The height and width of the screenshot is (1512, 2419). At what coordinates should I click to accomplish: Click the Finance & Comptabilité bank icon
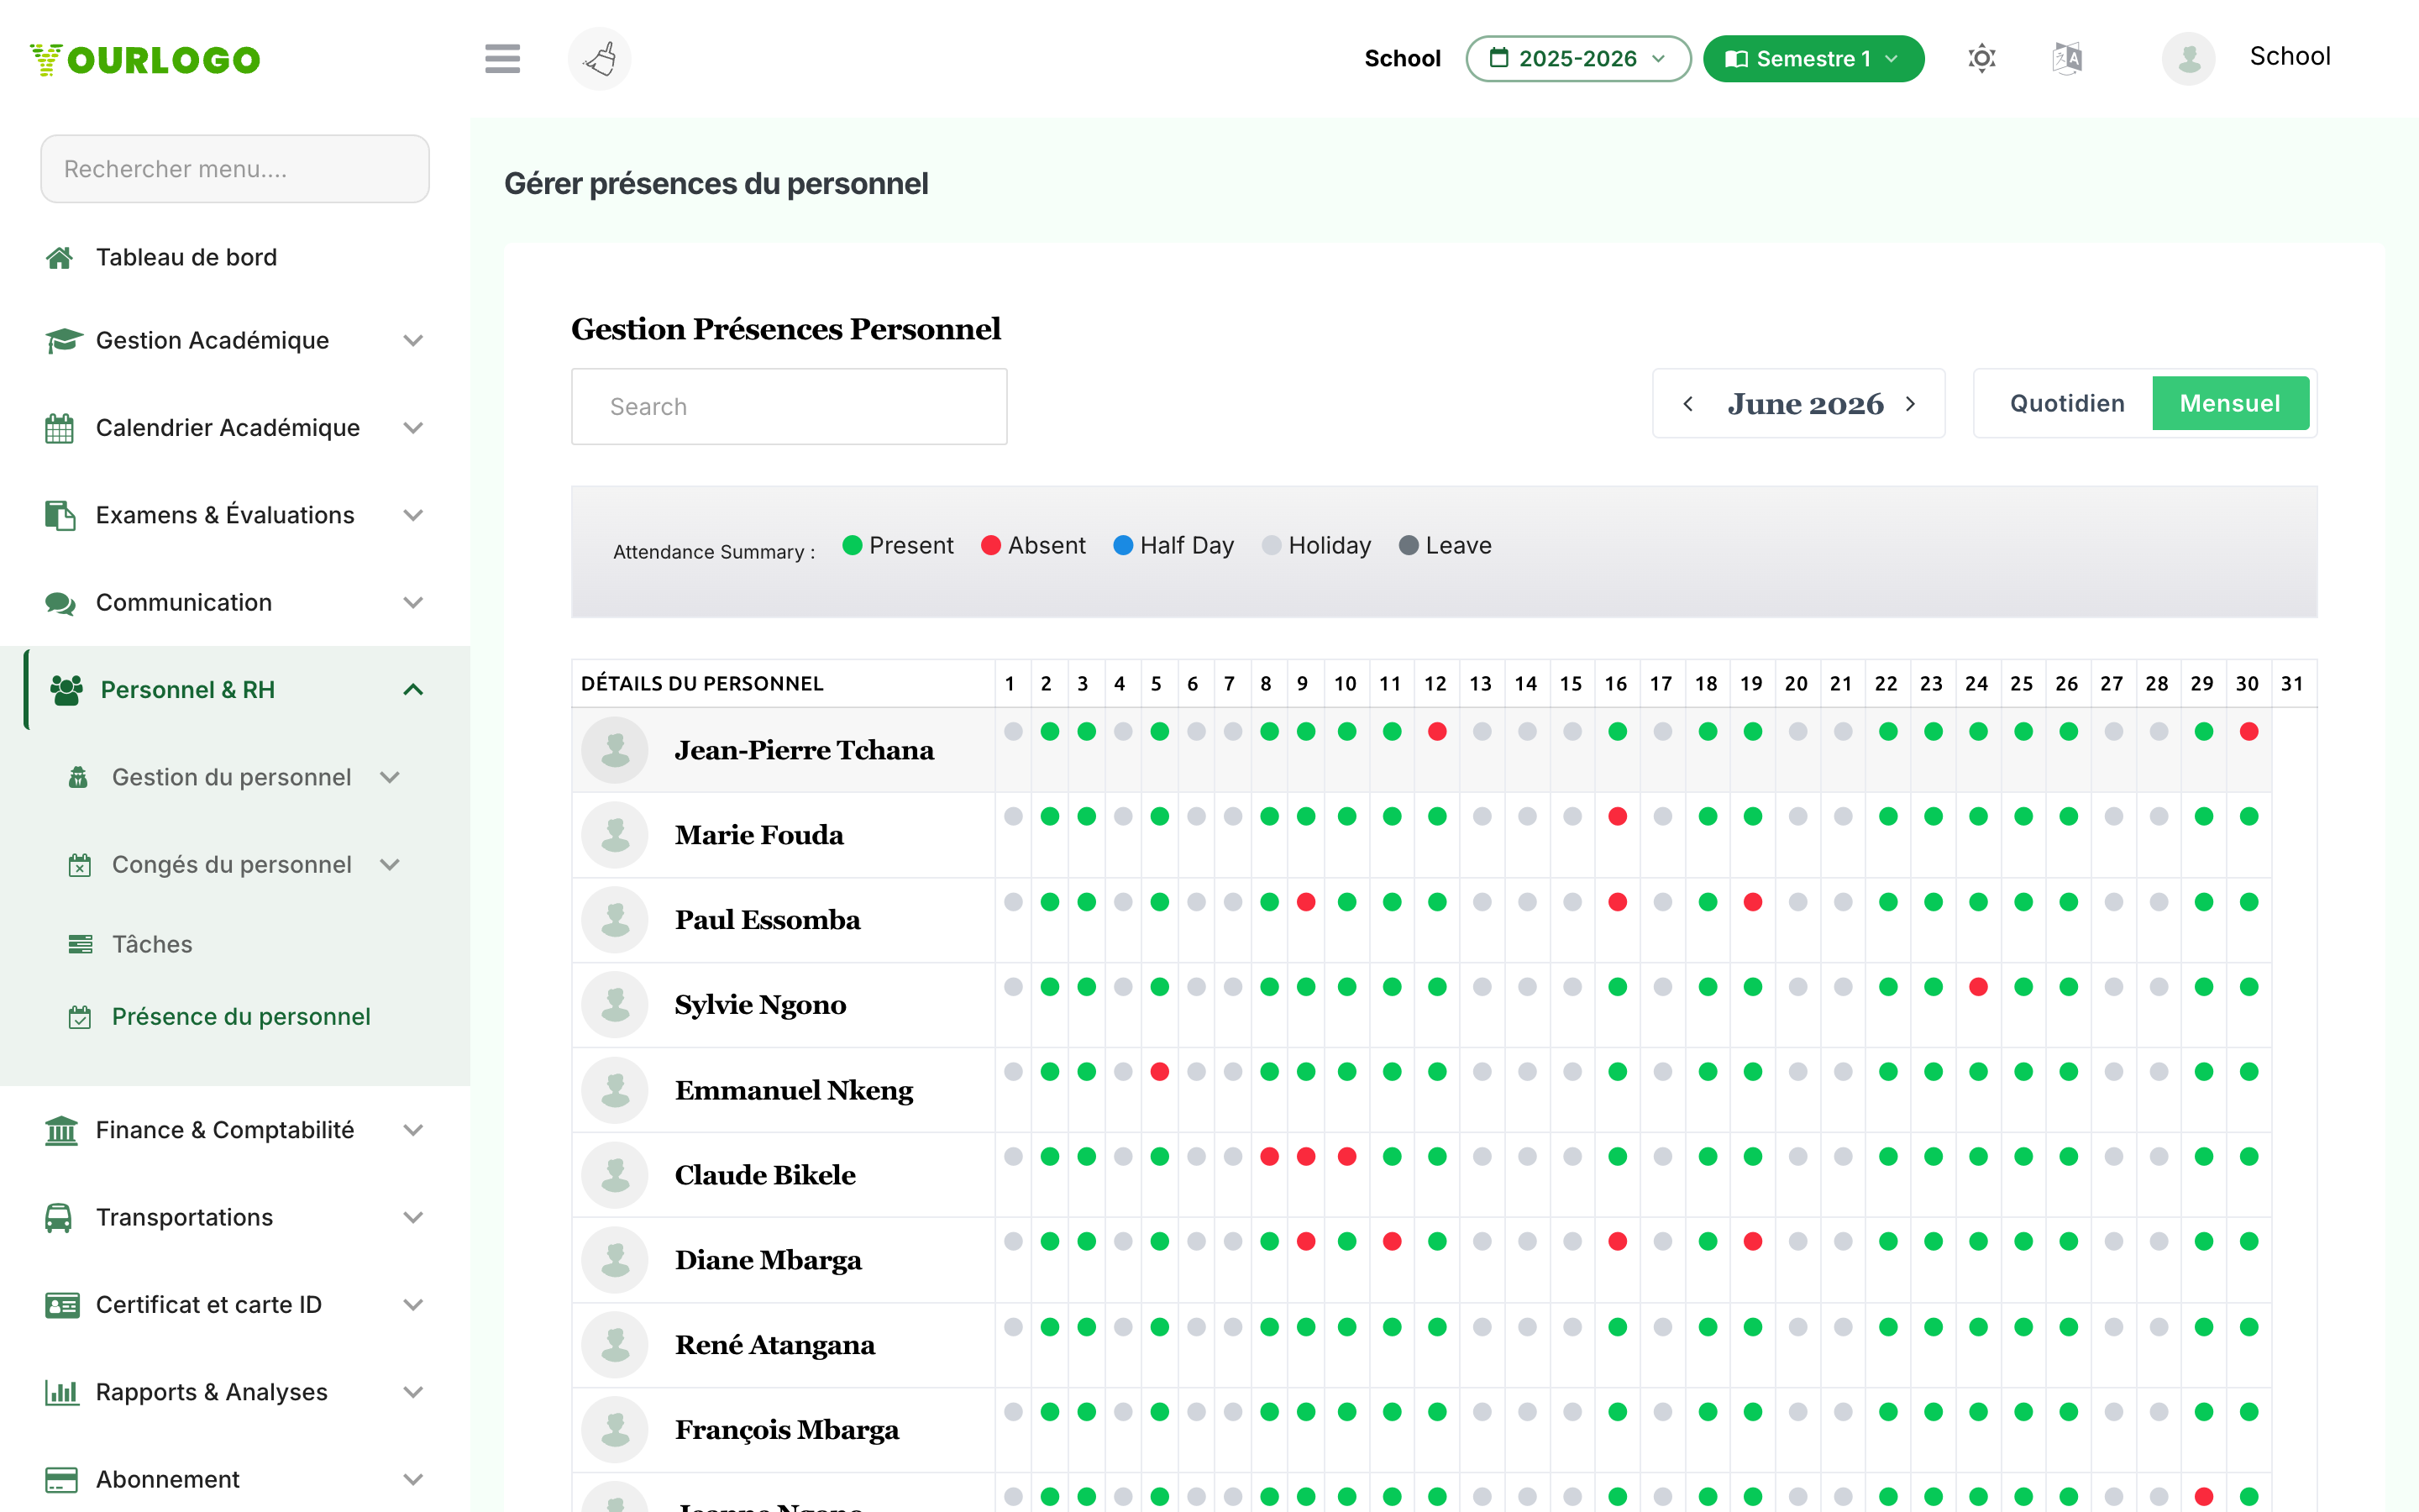pos(61,1130)
